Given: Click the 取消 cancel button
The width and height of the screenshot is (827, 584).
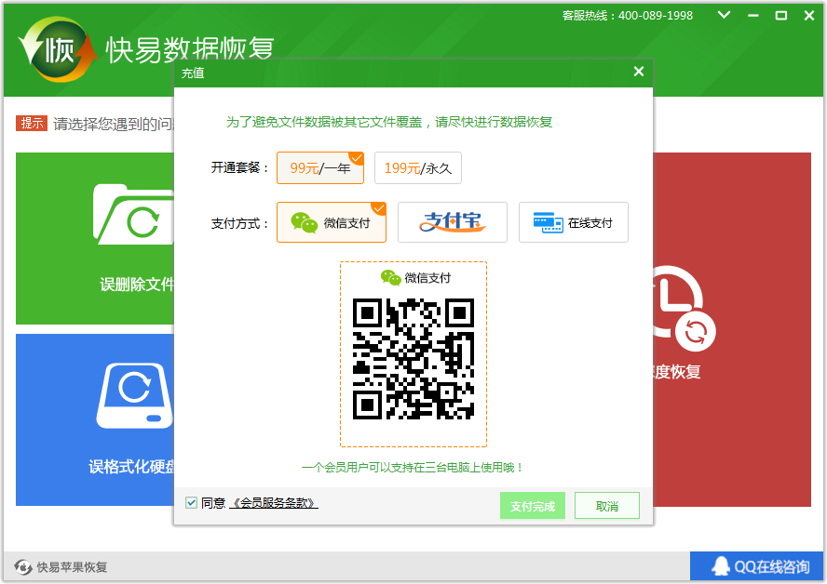Looking at the screenshot, I should [606, 506].
